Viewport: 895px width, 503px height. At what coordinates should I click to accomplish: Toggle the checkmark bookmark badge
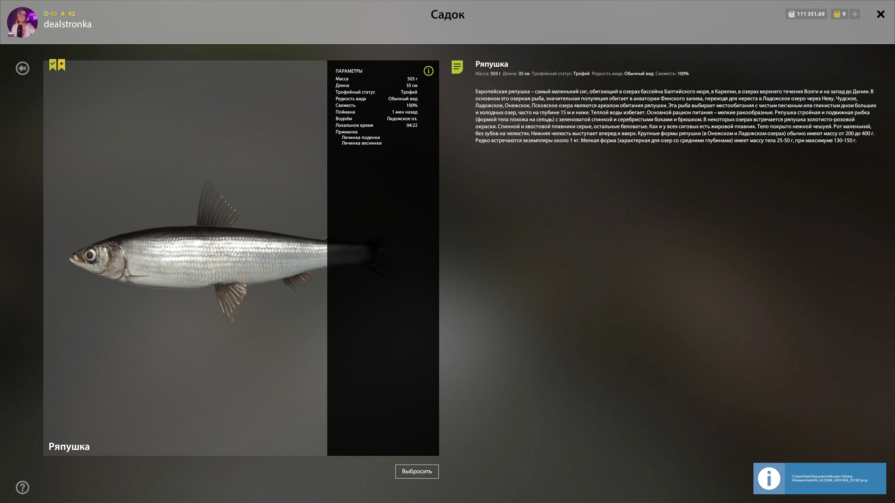[x=53, y=65]
